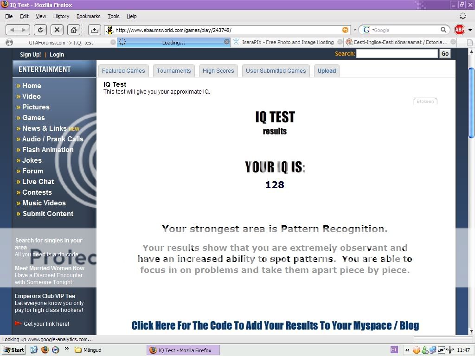The image size is (475, 356).
Task: Click the RSS feed icon in address bar
Action: (x=345, y=30)
